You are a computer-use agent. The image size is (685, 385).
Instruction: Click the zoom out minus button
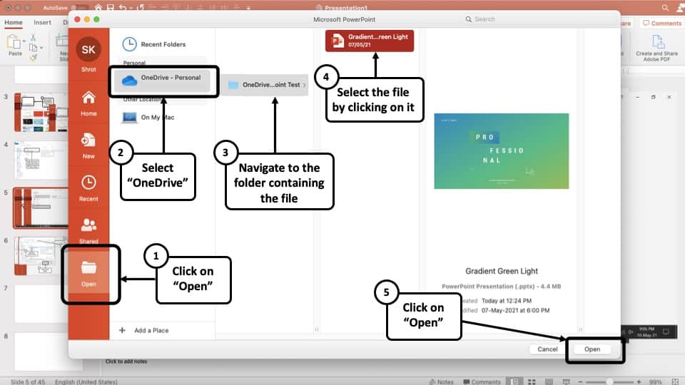[580, 381]
